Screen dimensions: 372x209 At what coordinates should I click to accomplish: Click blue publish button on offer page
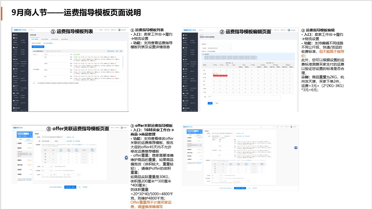(70, 187)
